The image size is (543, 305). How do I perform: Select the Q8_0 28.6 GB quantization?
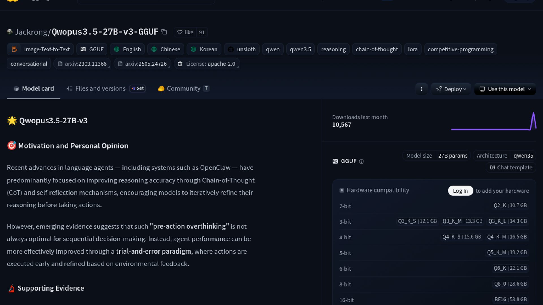tap(510, 284)
